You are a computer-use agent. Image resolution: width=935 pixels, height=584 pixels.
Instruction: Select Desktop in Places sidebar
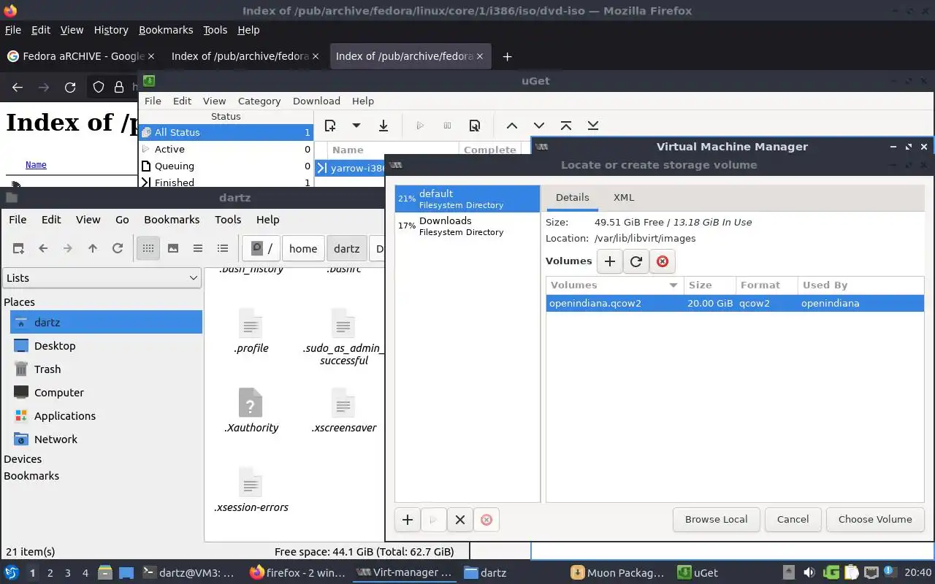106,346
